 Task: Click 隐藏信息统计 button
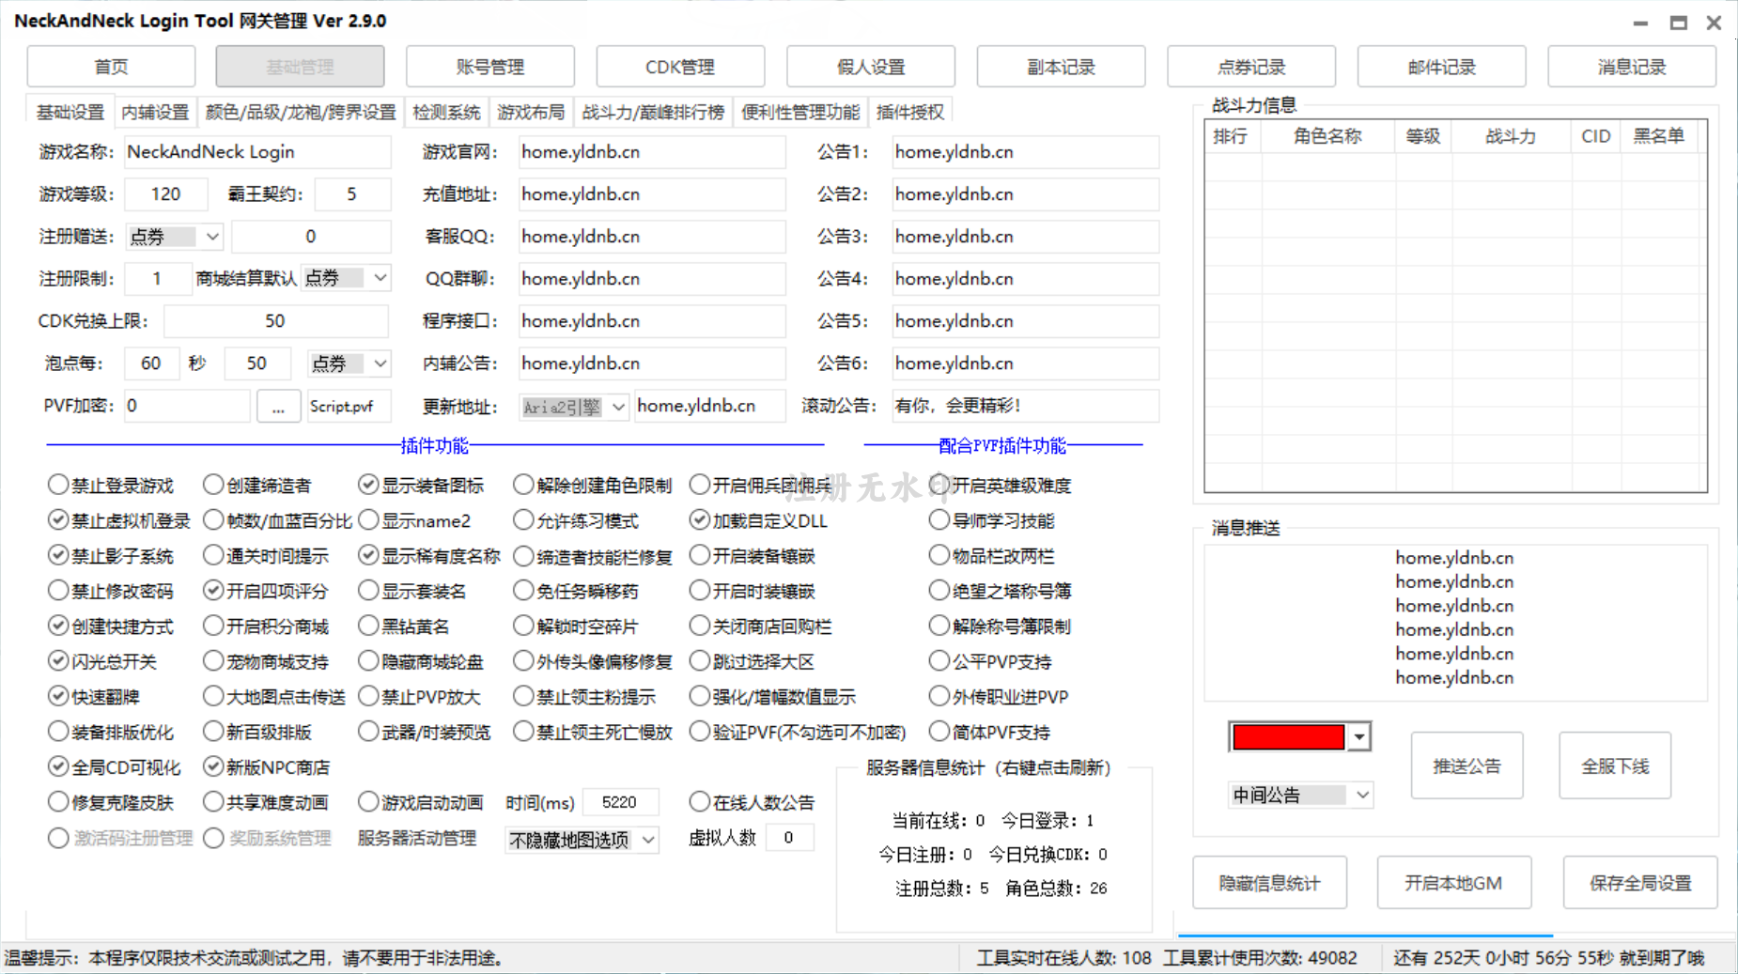tap(1269, 883)
